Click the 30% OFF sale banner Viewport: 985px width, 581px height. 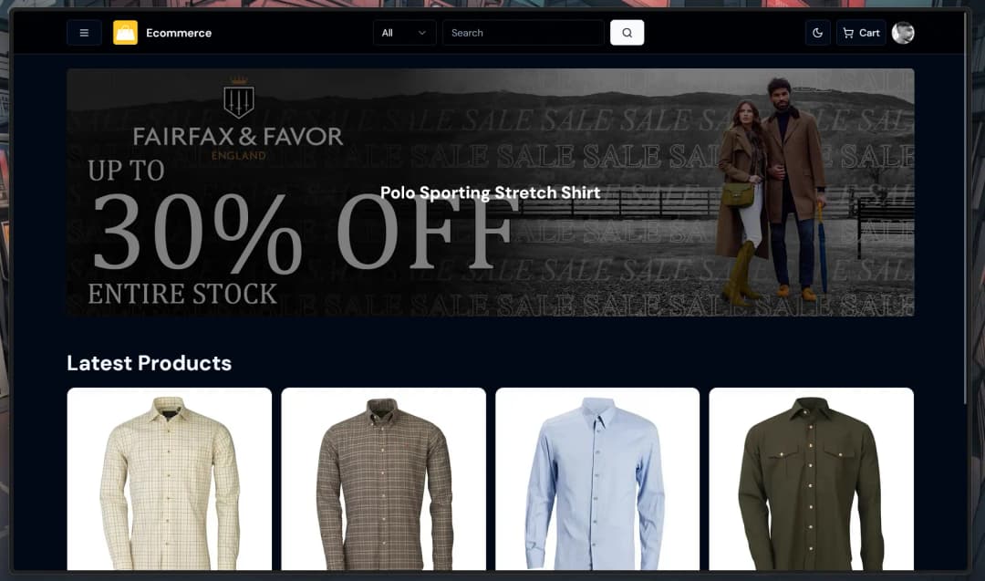coord(491,192)
